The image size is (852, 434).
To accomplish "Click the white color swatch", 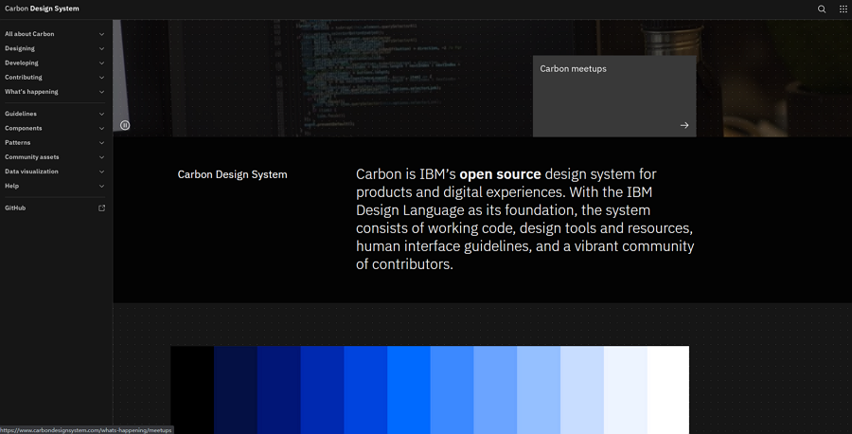I will coord(667,390).
